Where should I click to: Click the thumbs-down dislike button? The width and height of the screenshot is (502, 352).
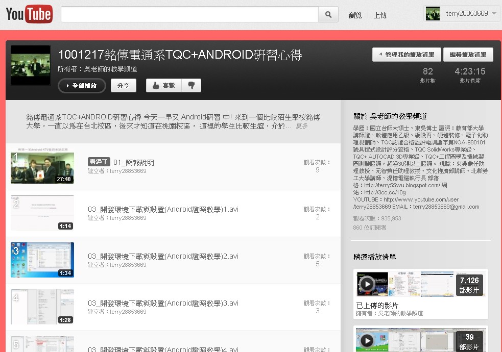[x=192, y=85]
